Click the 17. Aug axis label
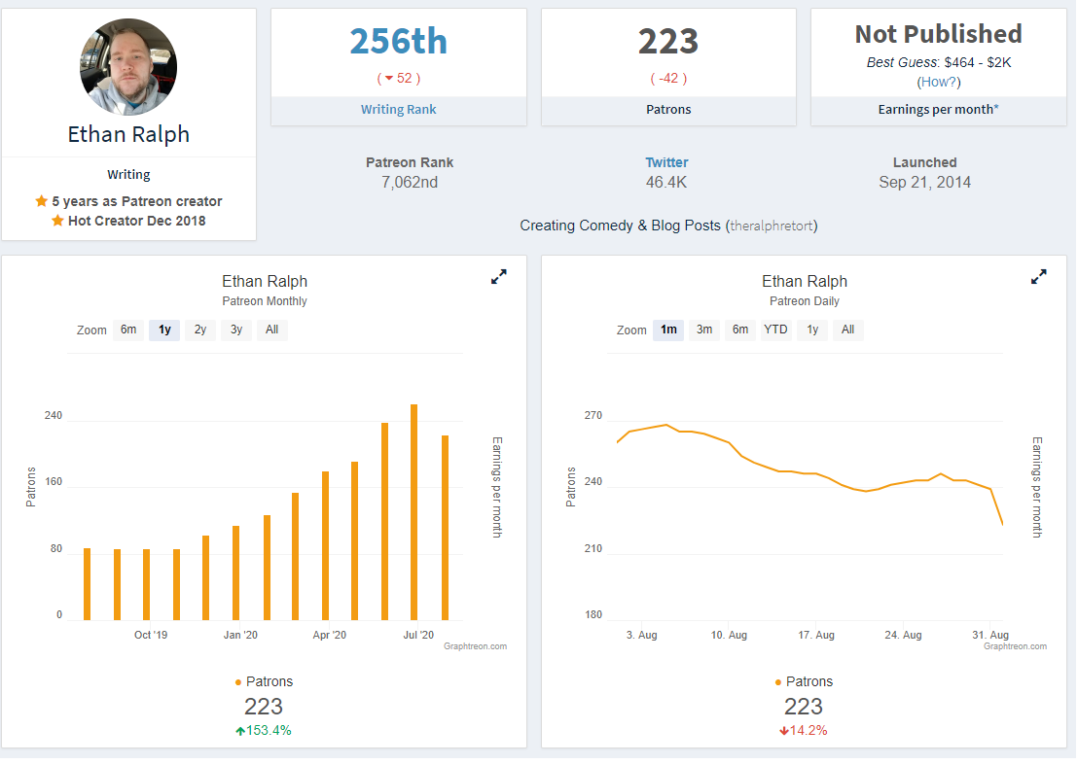Screen dimensions: 1078x764 click(x=816, y=635)
